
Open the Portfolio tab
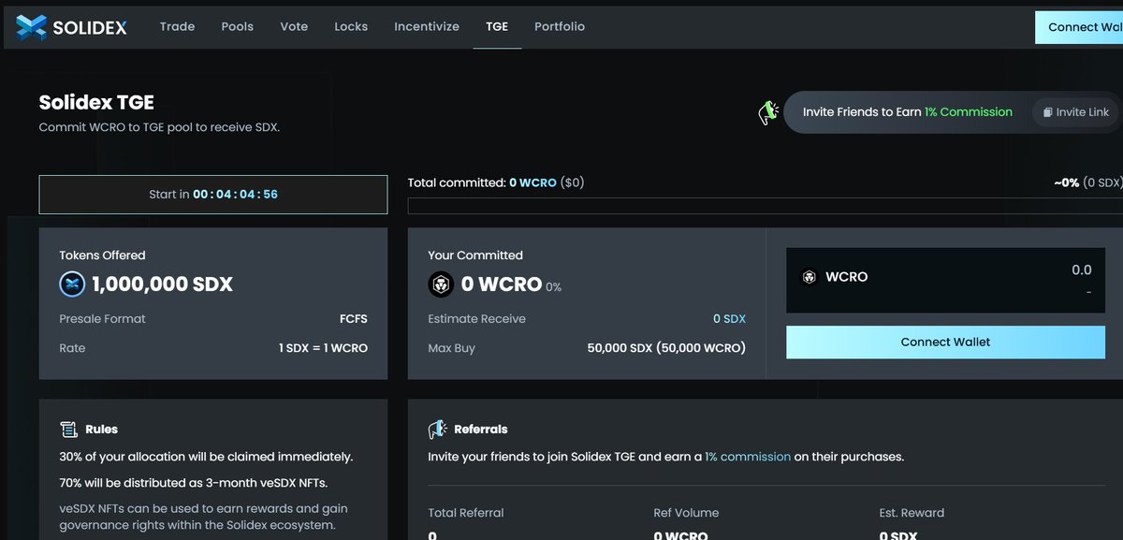[560, 26]
